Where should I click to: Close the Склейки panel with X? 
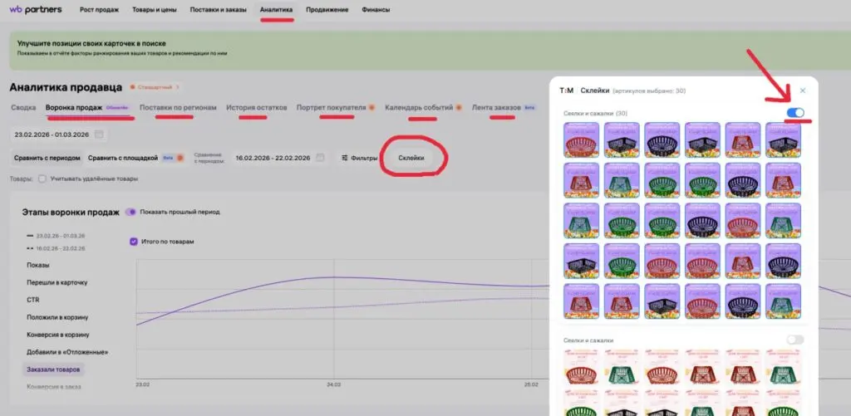pyautogui.click(x=803, y=91)
